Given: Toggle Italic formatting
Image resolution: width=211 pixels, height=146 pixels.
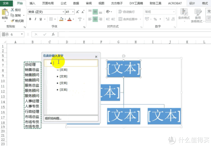Looking at the screenshot, I should (36, 19).
